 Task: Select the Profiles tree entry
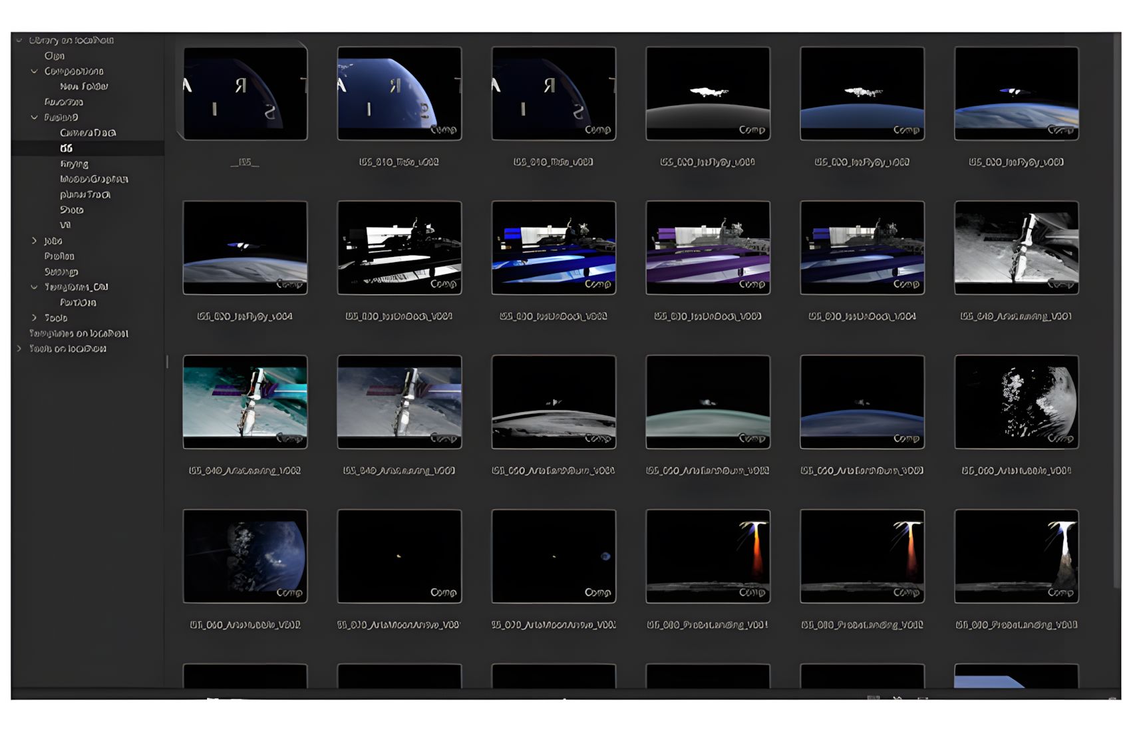coord(59,256)
